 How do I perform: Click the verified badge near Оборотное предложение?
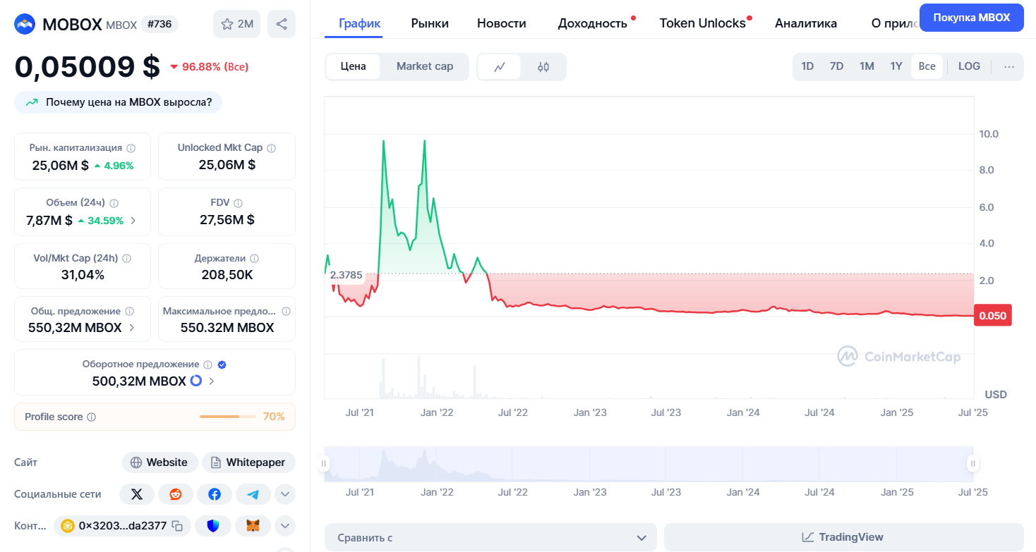(x=222, y=364)
